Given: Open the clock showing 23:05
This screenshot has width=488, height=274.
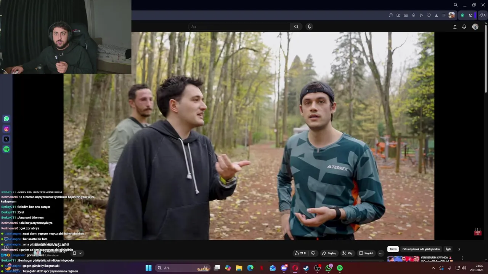Looking at the screenshot, I should pyautogui.click(x=477, y=268).
